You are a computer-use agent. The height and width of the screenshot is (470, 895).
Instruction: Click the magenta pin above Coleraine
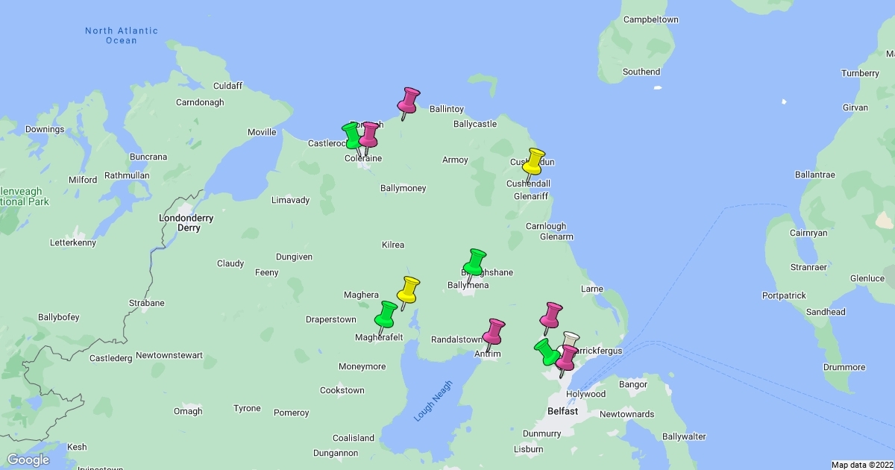click(369, 135)
